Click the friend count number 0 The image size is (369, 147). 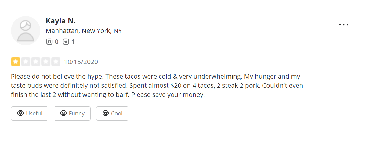coord(56,42)
